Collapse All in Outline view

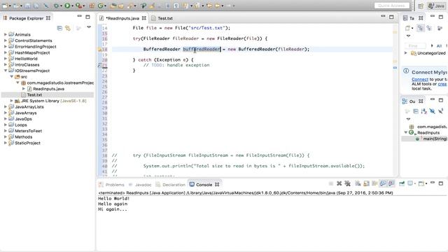(x=416, y=111)
